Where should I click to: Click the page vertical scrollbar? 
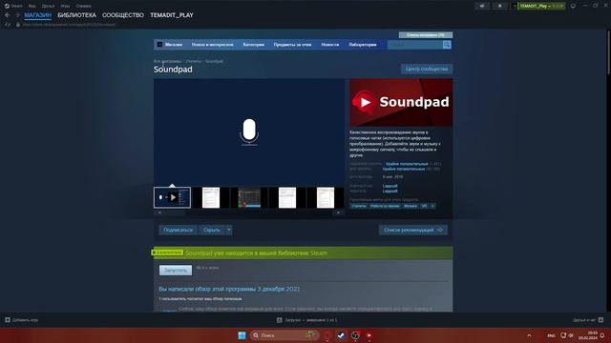pos(608,52)
